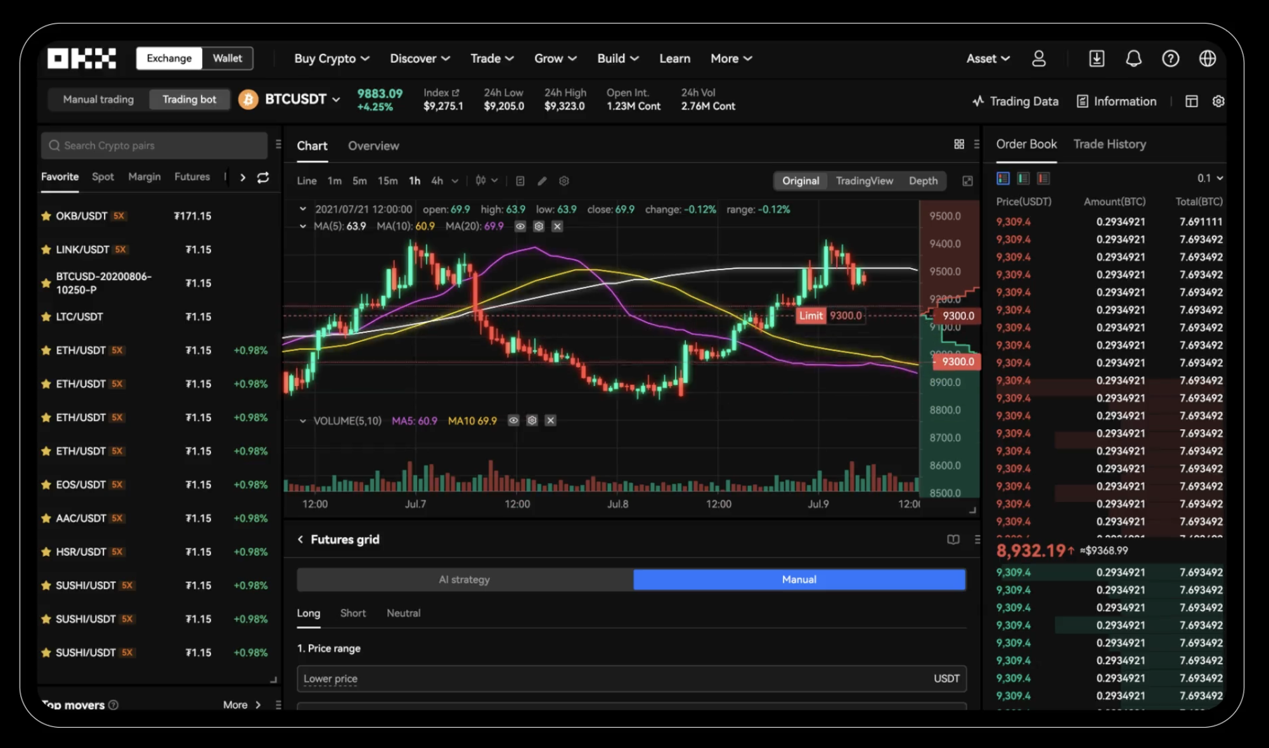Go back from Futures grid
The image size is (1269, 748).
point(300,539)
